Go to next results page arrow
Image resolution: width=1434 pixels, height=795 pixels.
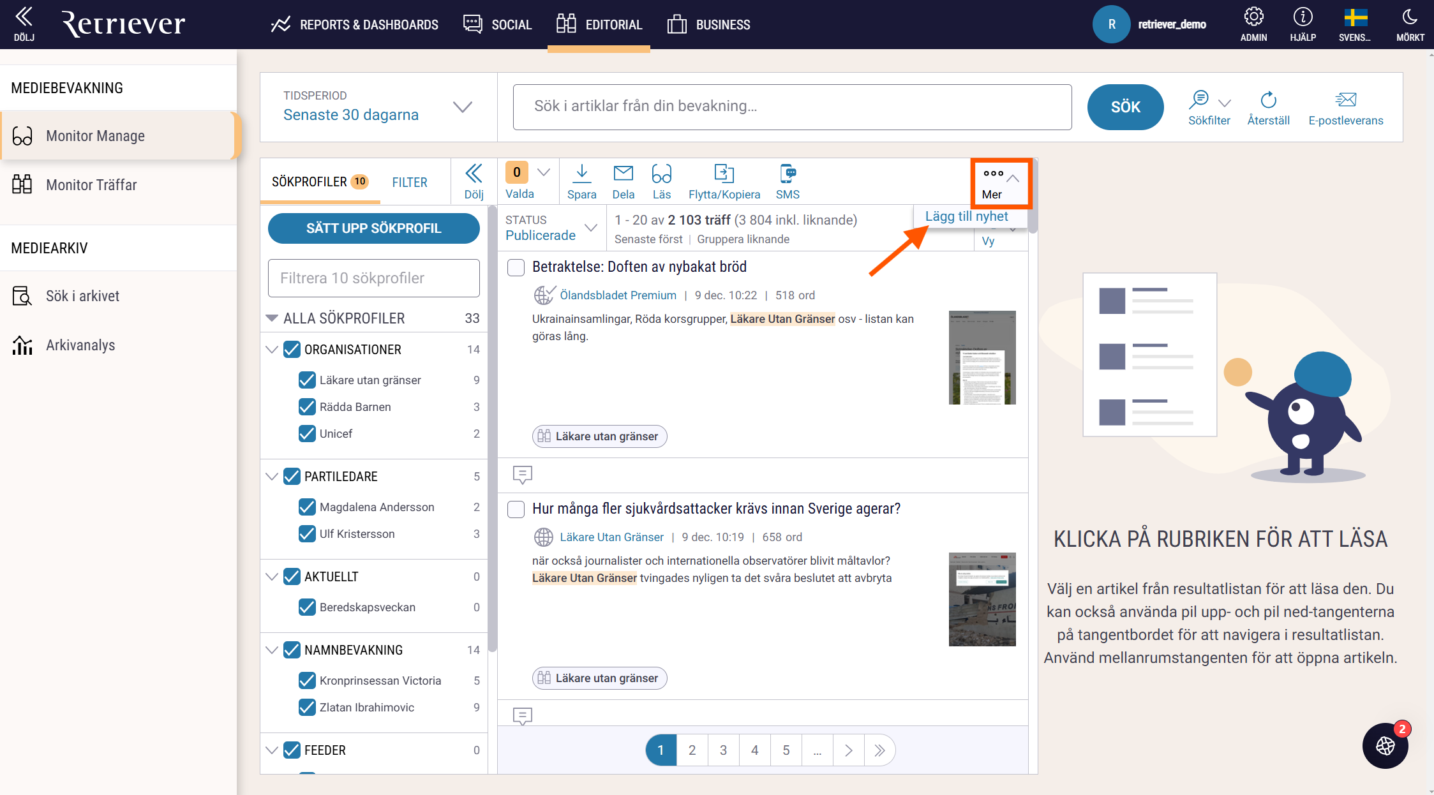coord(848,750)
